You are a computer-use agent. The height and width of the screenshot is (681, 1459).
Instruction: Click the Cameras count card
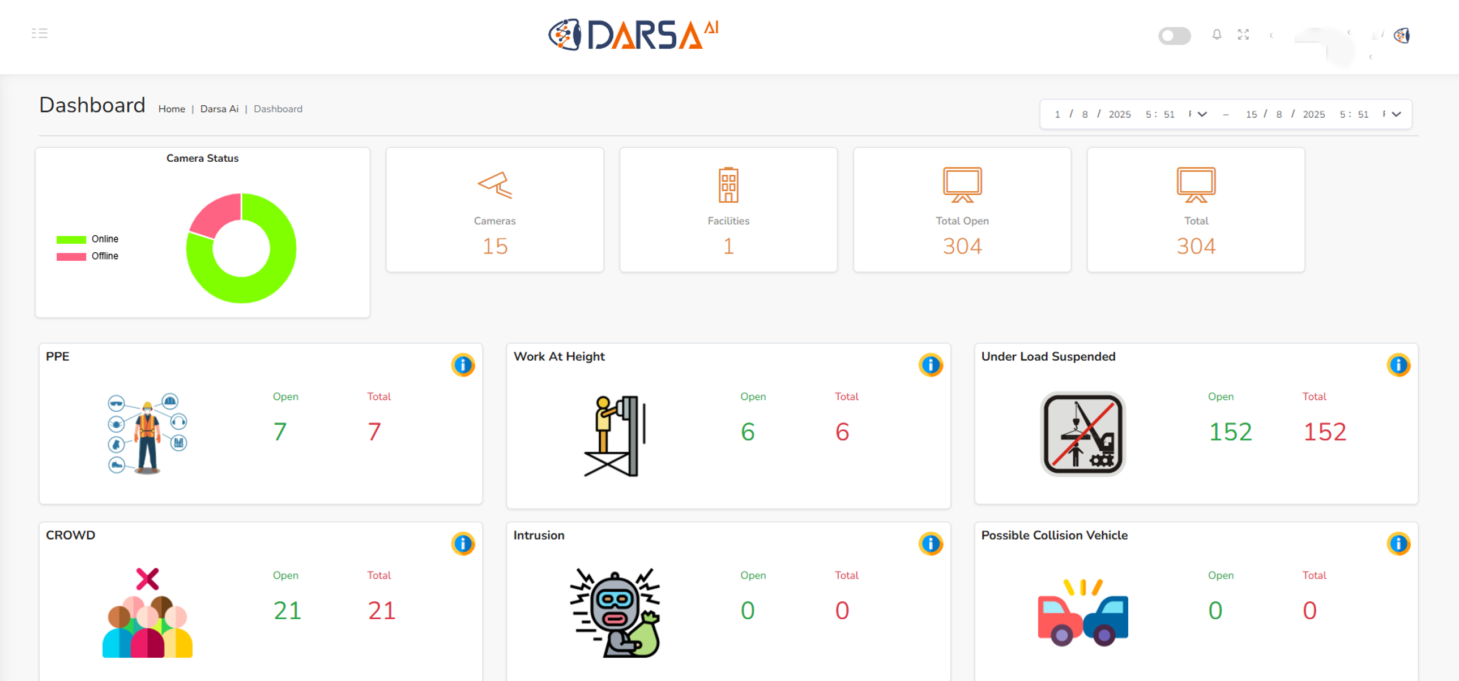click(x=494, y=210)
